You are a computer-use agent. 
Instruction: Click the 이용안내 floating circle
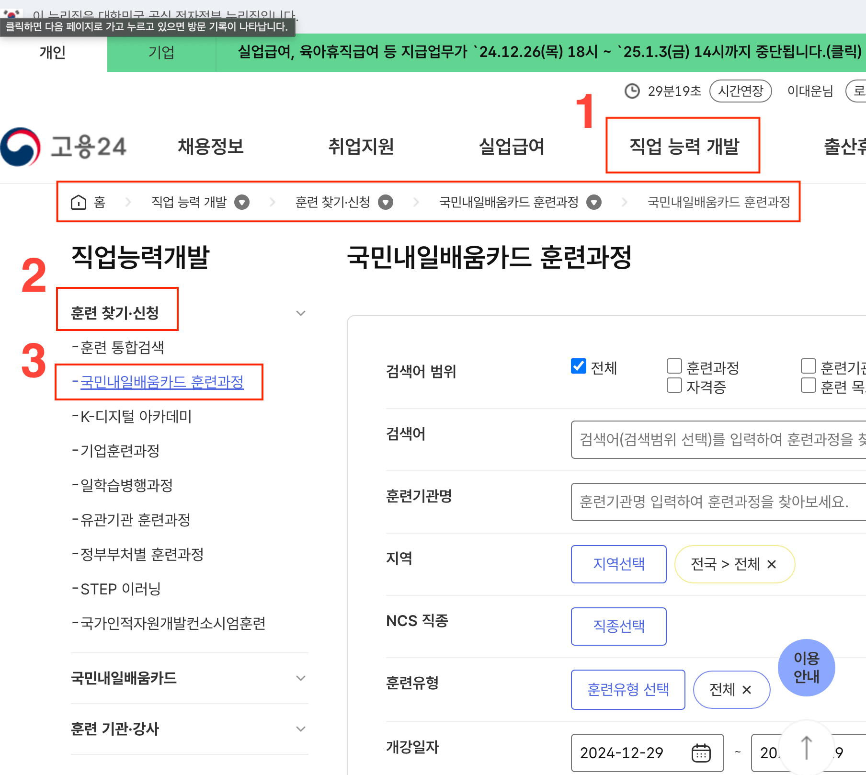806,667
